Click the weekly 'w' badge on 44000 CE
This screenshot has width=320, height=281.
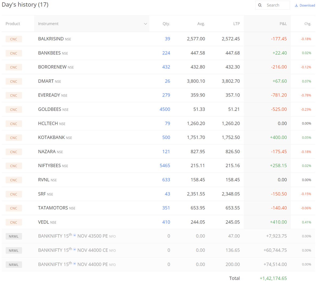click(75, 250)
